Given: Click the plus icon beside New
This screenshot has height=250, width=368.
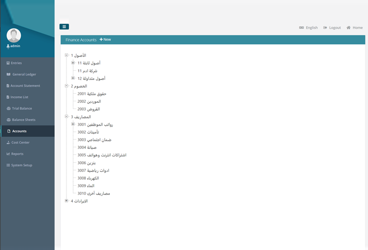Looking at the screenshot, I should pos(101,40).
